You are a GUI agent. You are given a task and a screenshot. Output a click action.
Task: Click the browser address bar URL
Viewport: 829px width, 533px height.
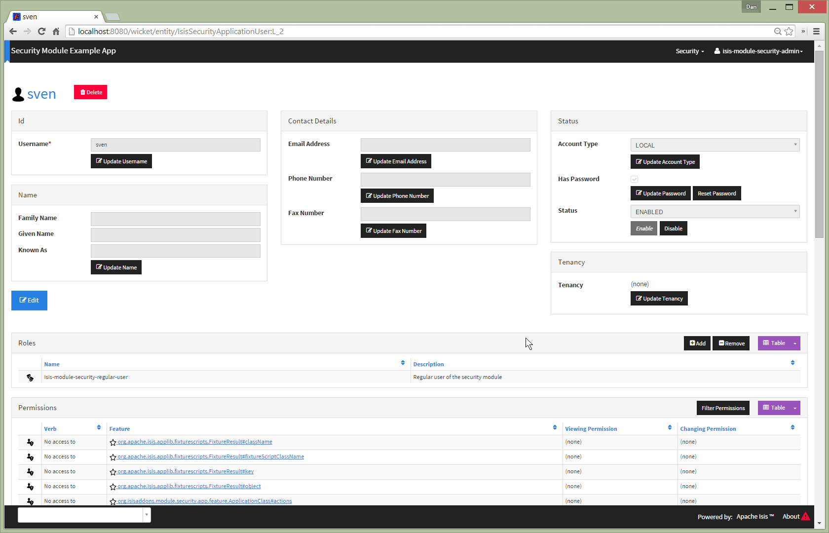point(181,32)
